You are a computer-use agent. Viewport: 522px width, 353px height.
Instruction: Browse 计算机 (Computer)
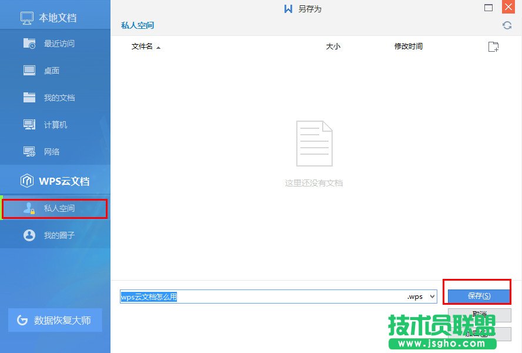[x=55, y=124]
